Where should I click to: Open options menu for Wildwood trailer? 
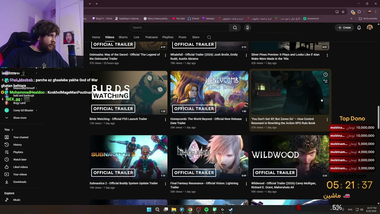[x=327, y=184]
